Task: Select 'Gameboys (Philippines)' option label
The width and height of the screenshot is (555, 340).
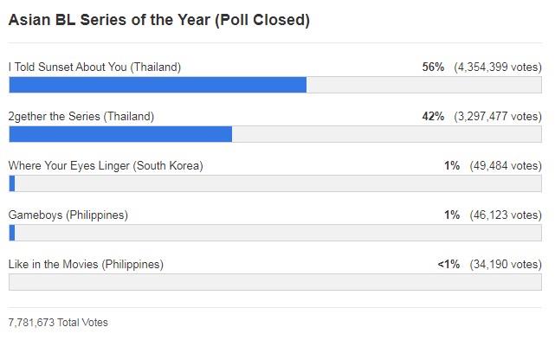Action: (68, 215)
